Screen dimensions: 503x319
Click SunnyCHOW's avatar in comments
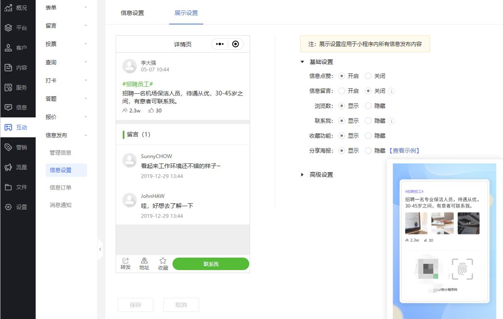[130, 160]
